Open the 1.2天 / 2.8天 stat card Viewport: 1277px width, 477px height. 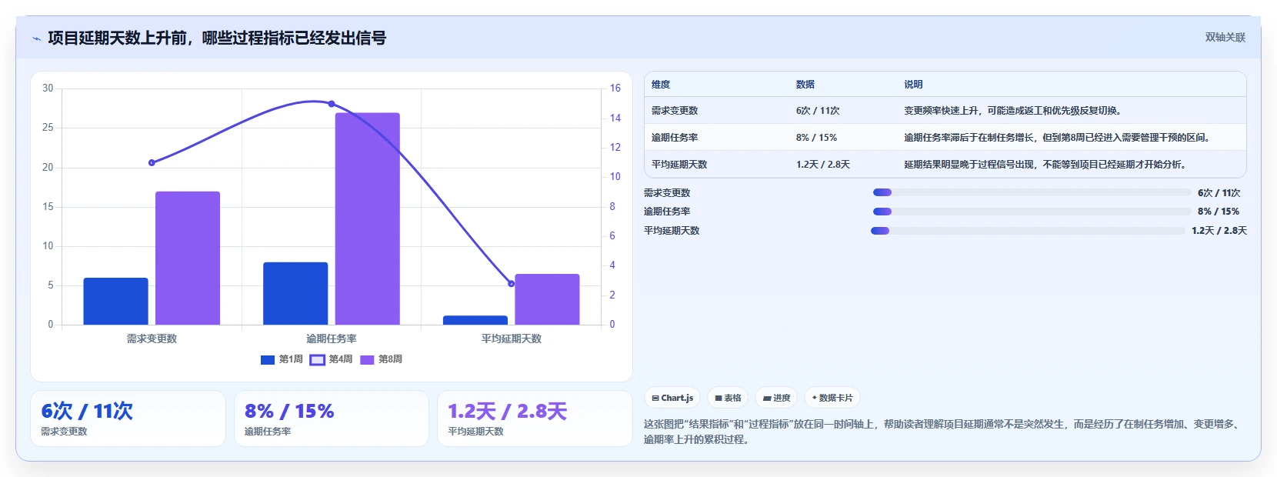coord(535,419)
